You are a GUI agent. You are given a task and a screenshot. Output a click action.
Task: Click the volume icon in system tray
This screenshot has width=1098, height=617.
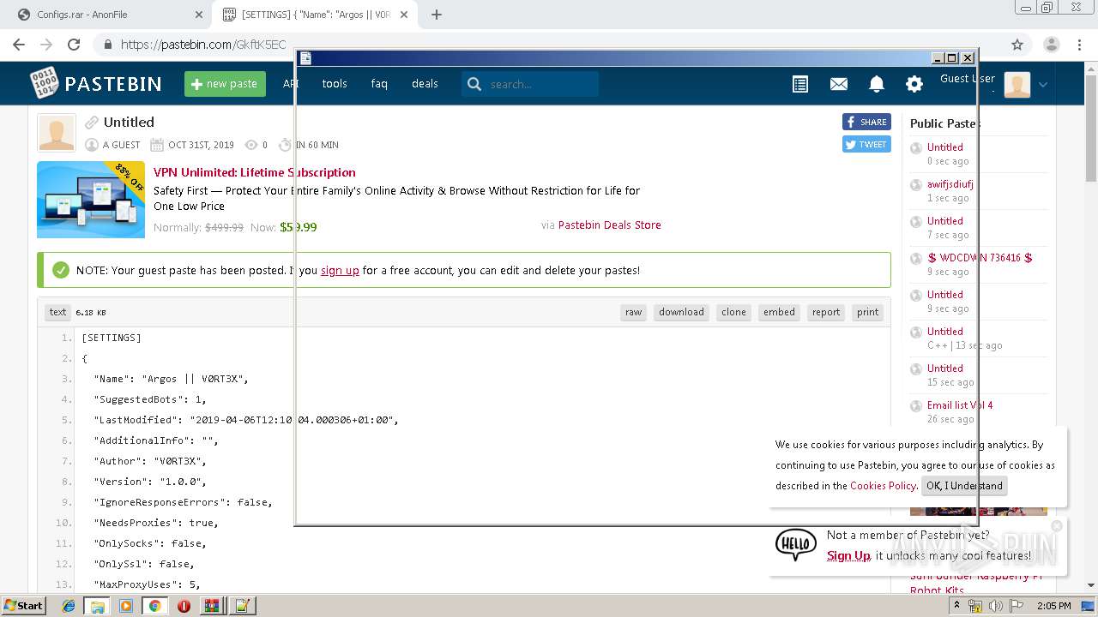click(996, 606)
